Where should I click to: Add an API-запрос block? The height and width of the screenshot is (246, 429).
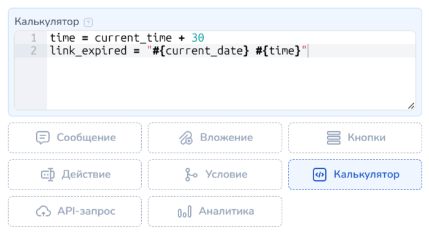tap(75, 212)
